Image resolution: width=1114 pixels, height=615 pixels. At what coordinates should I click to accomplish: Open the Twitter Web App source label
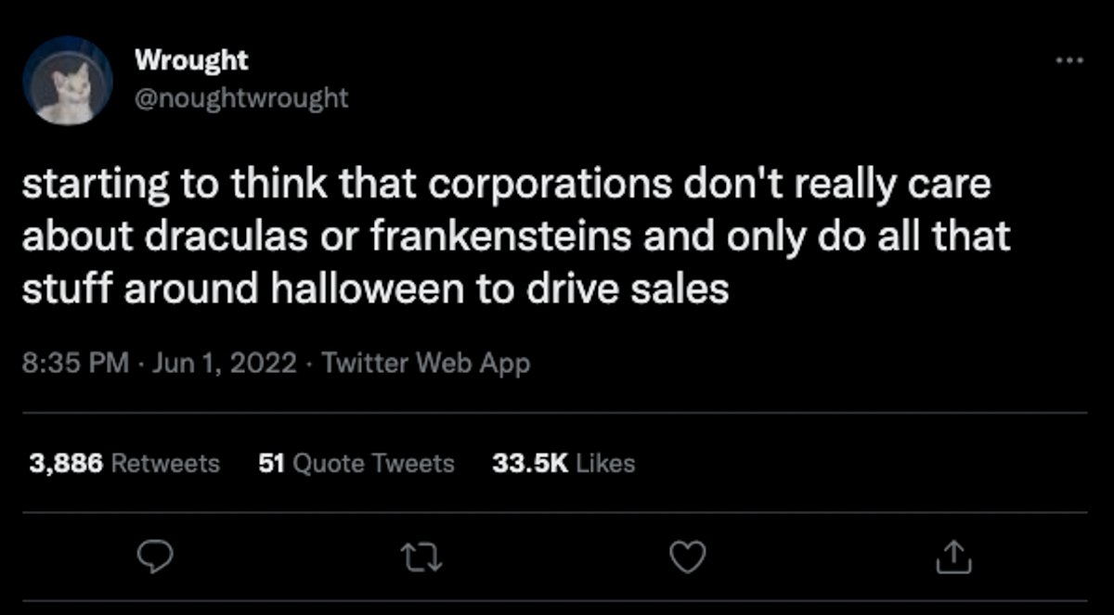pyautogui.click(x=425, y=363)
